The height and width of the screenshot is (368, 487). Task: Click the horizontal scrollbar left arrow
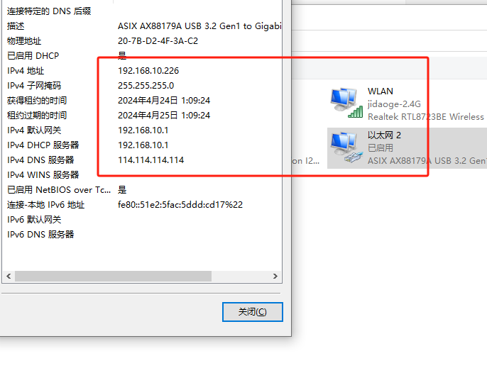click(x=9, y=276)
